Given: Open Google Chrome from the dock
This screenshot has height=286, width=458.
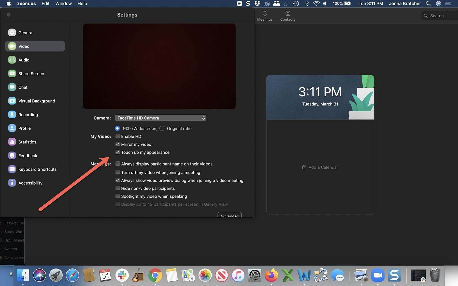Looking at the screenshot, I should 155,275.
